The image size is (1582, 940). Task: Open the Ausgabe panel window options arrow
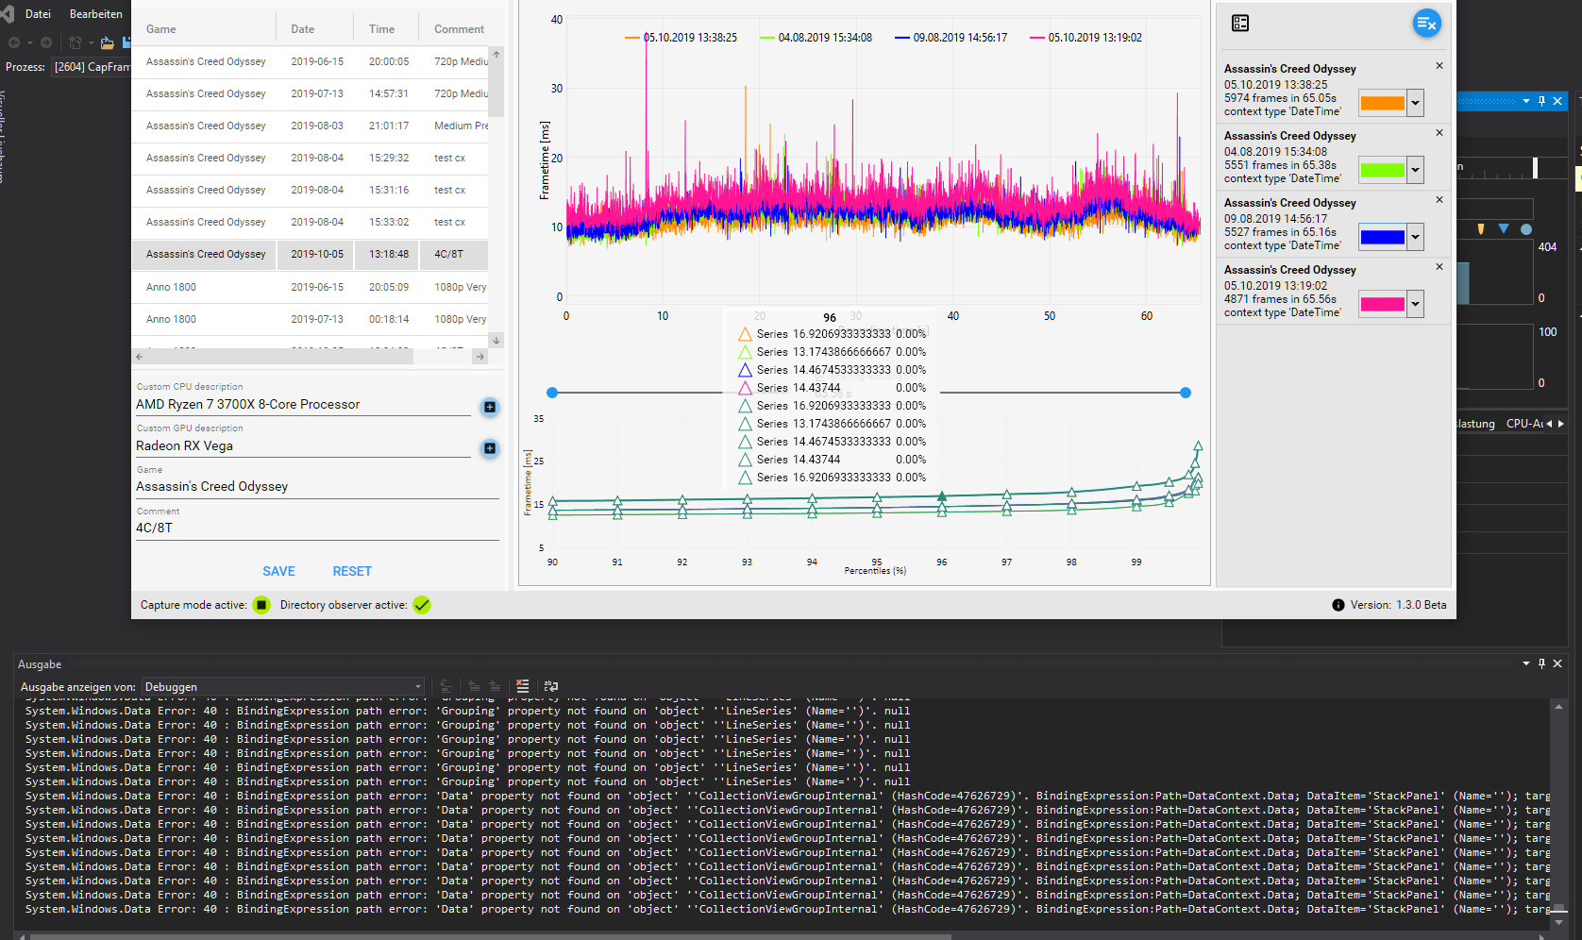click(1526, 663)
